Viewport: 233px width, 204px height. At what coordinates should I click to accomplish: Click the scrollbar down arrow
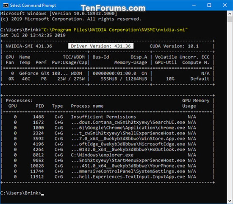pos(230,201)
